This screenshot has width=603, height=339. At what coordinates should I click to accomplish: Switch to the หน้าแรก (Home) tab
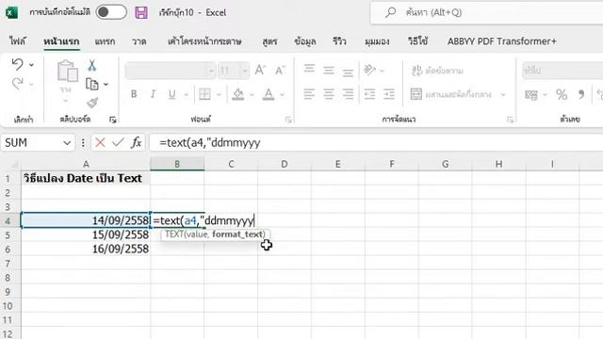61,41
